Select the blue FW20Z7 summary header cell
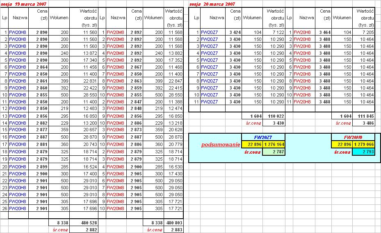Viewport: 381px width, 233px height. pyautogui.click(x=263, y=137)
